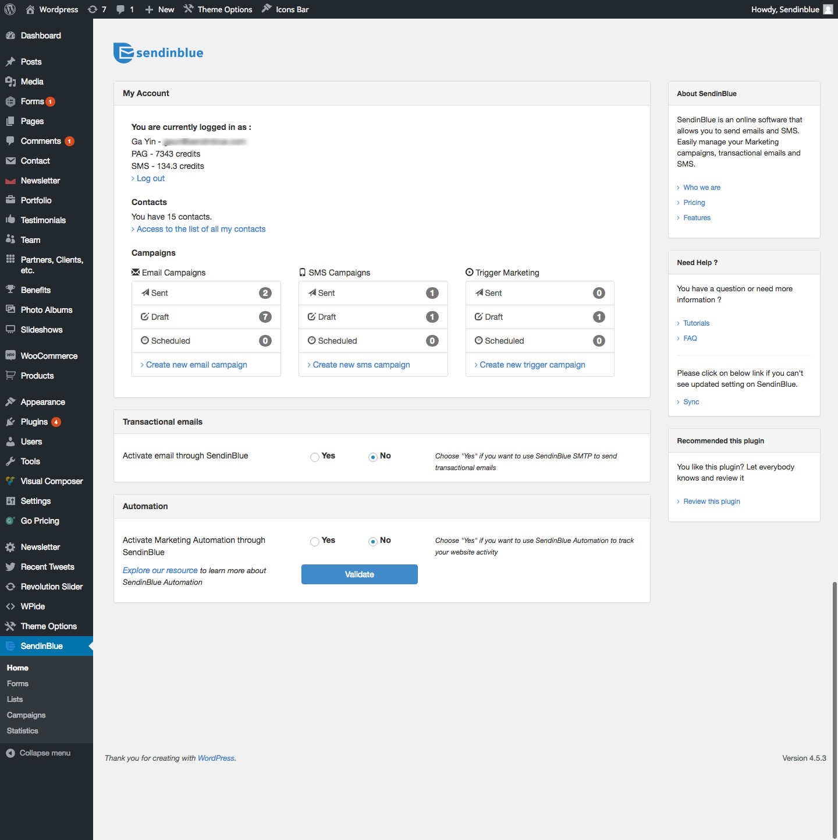This screenshot has height=840, width=838.
Task: Click the sendinblue logo
Action: point(158,52)
